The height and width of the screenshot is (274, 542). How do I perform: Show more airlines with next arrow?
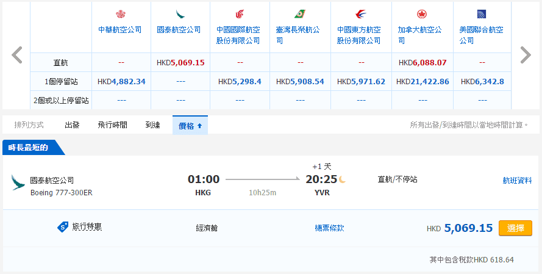coord(525,55)
